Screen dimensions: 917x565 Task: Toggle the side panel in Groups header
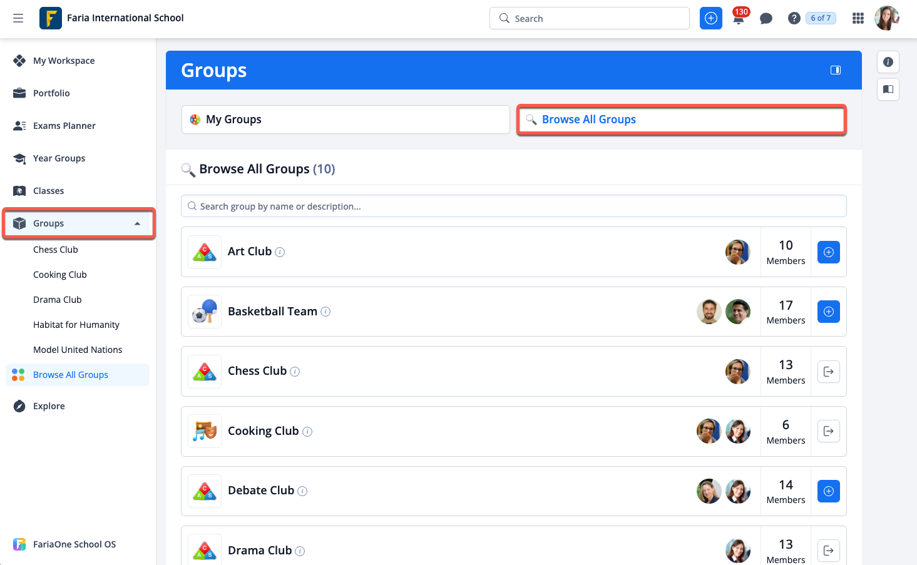pyautogui.click(x=835, y=70)
